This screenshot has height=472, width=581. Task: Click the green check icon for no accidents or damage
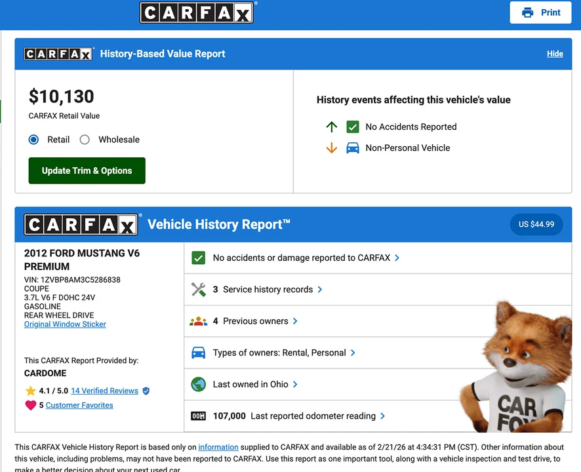point(199,258)
